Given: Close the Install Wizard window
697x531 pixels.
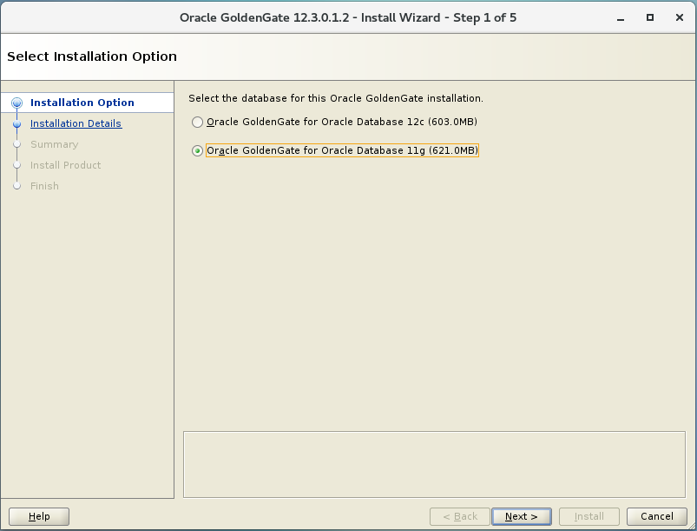Looking at the screenshot, I should [x=678, y=17].
